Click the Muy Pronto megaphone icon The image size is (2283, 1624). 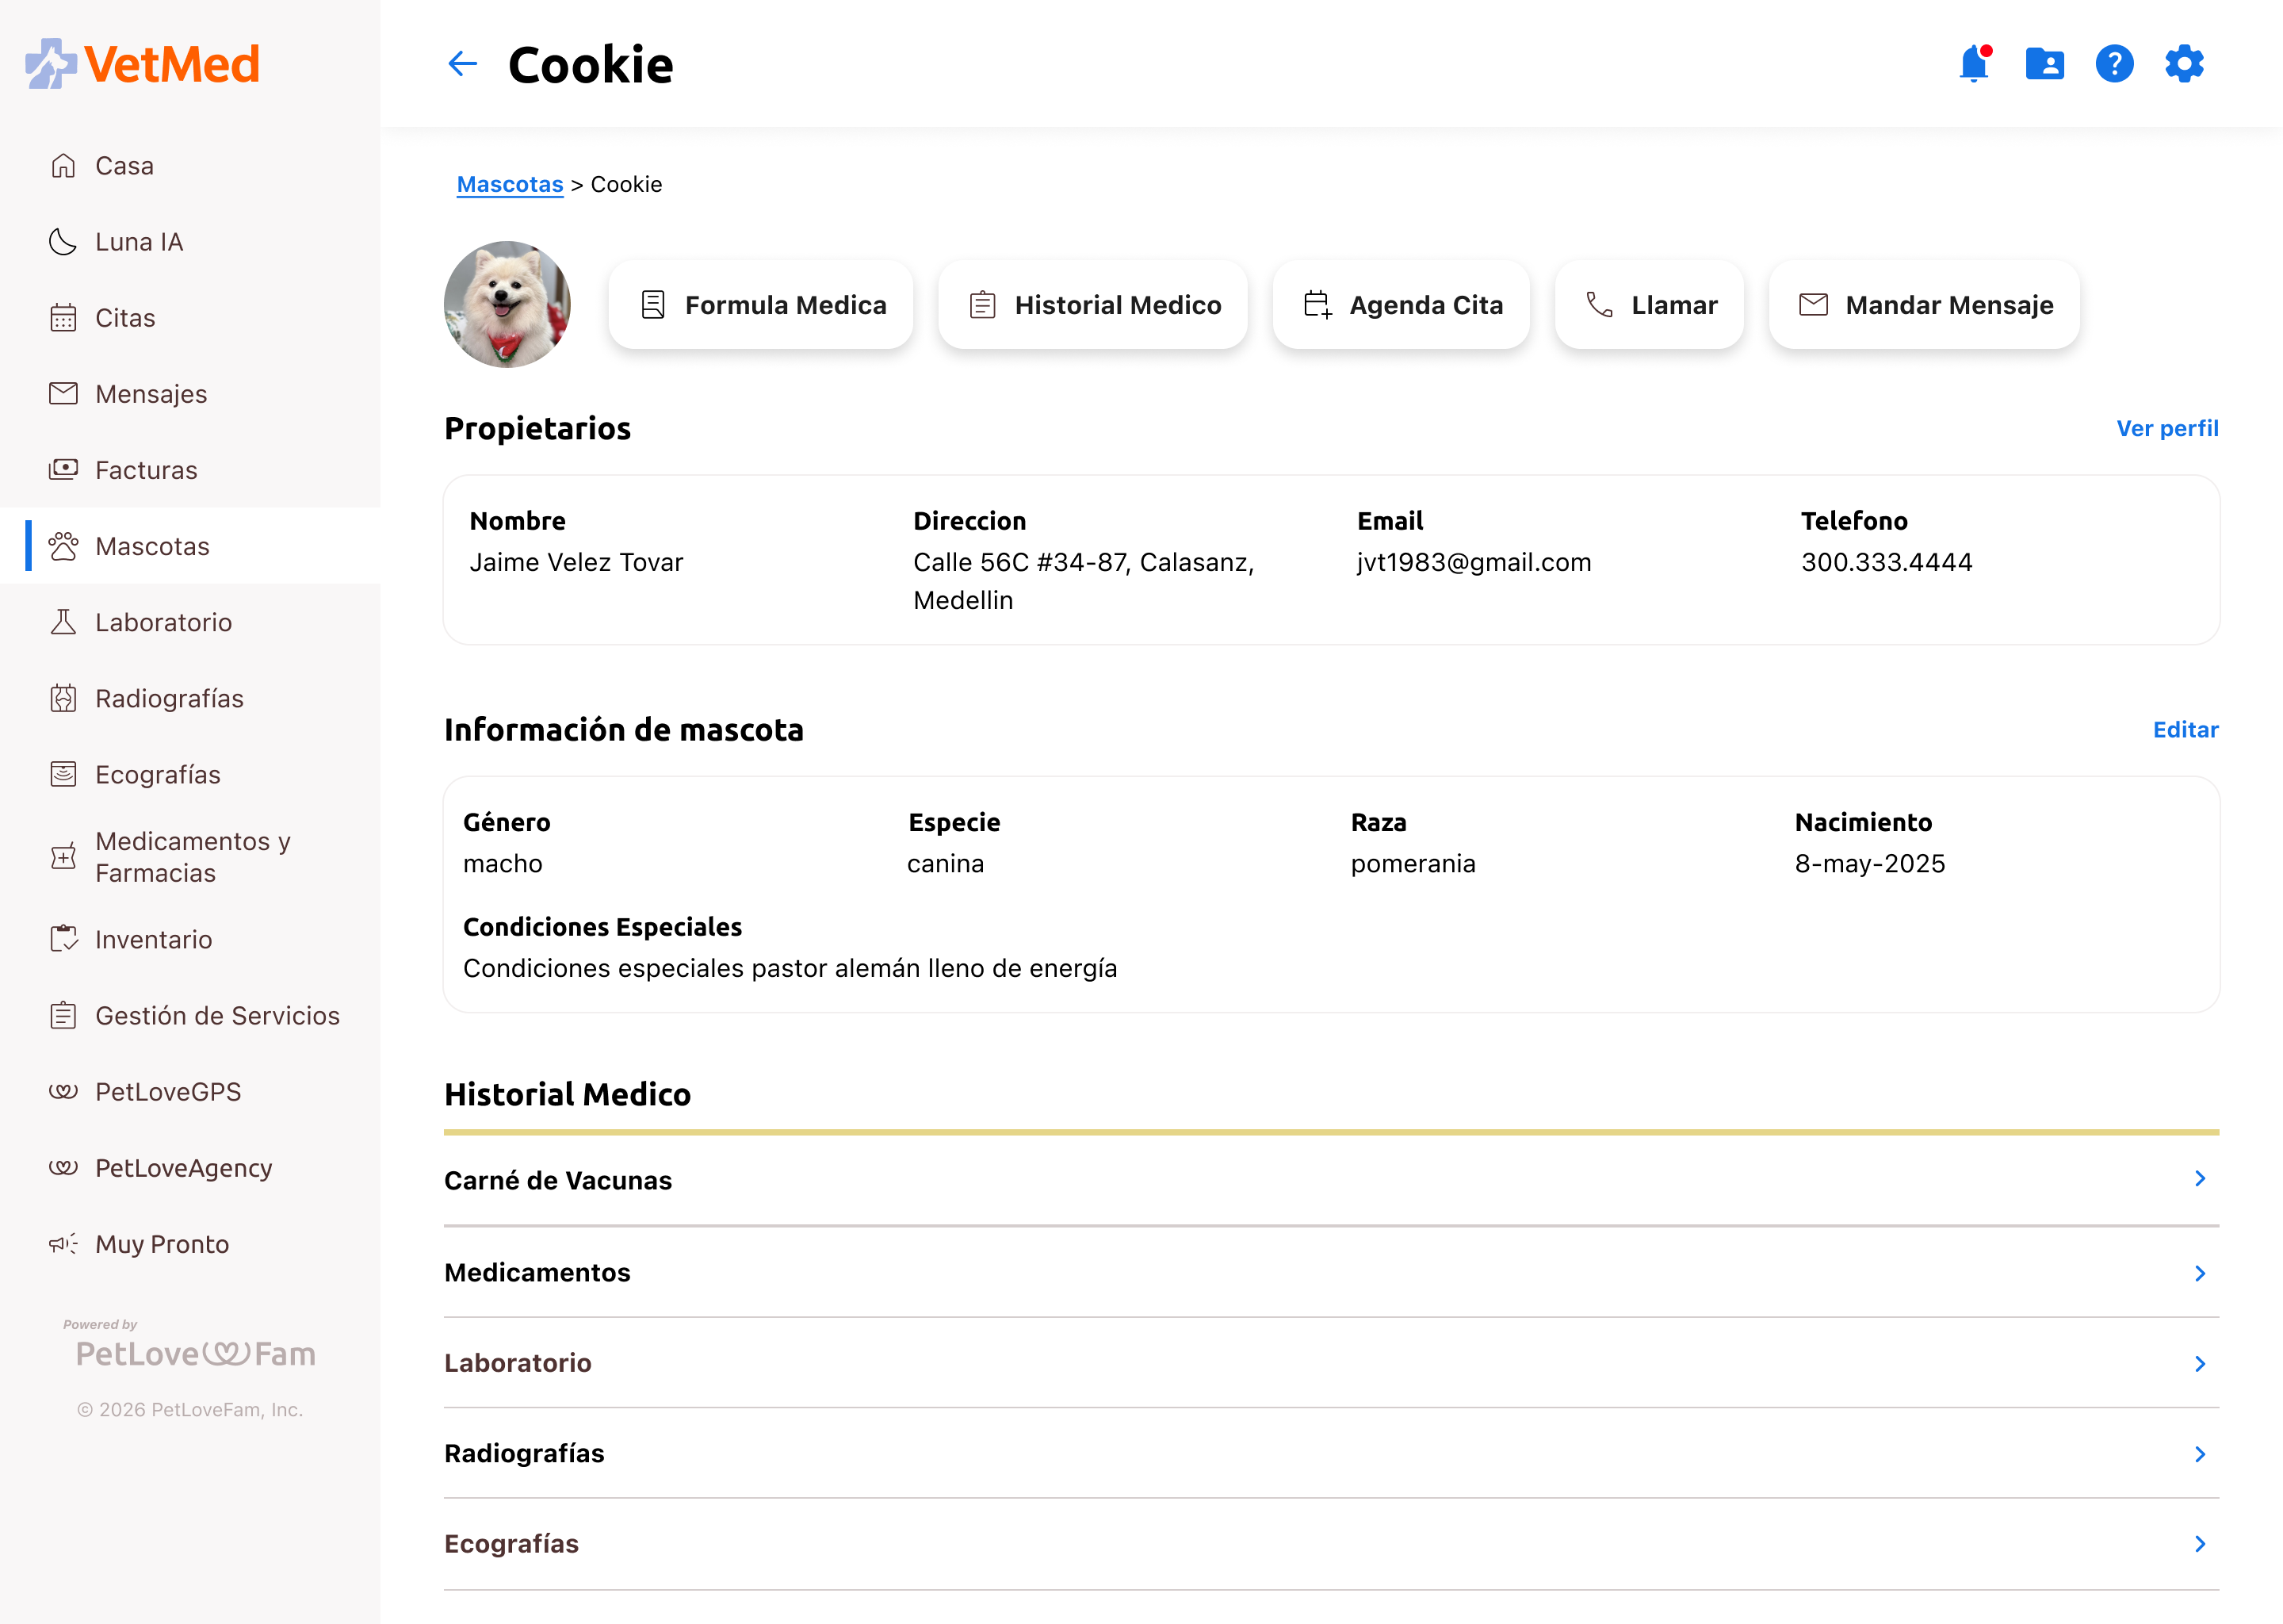(63, 1244)
